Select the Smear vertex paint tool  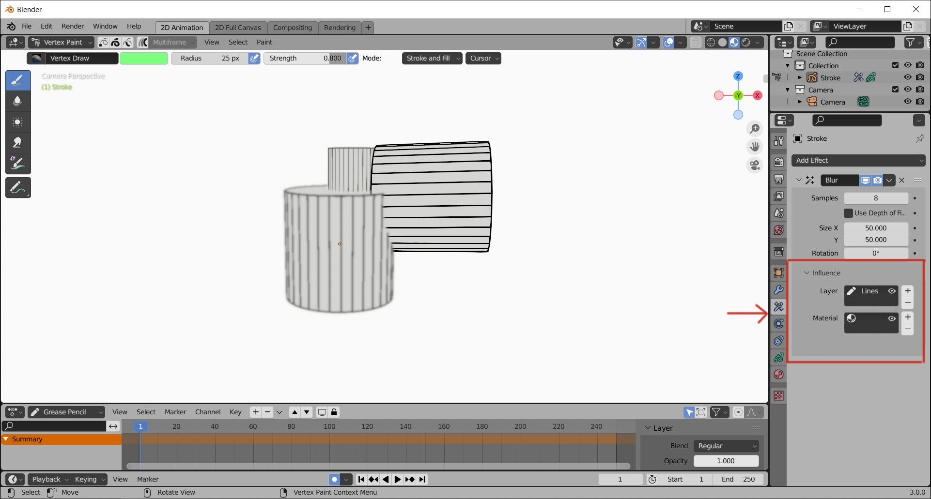(x=18, y=142)
